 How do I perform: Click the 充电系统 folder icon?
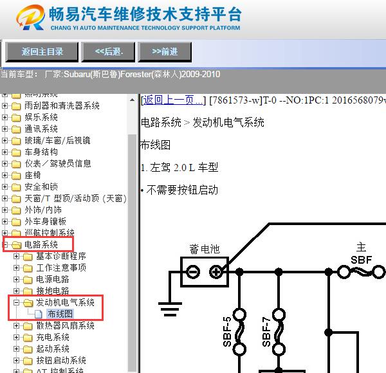pyautogui.click(x=28, y=338)
